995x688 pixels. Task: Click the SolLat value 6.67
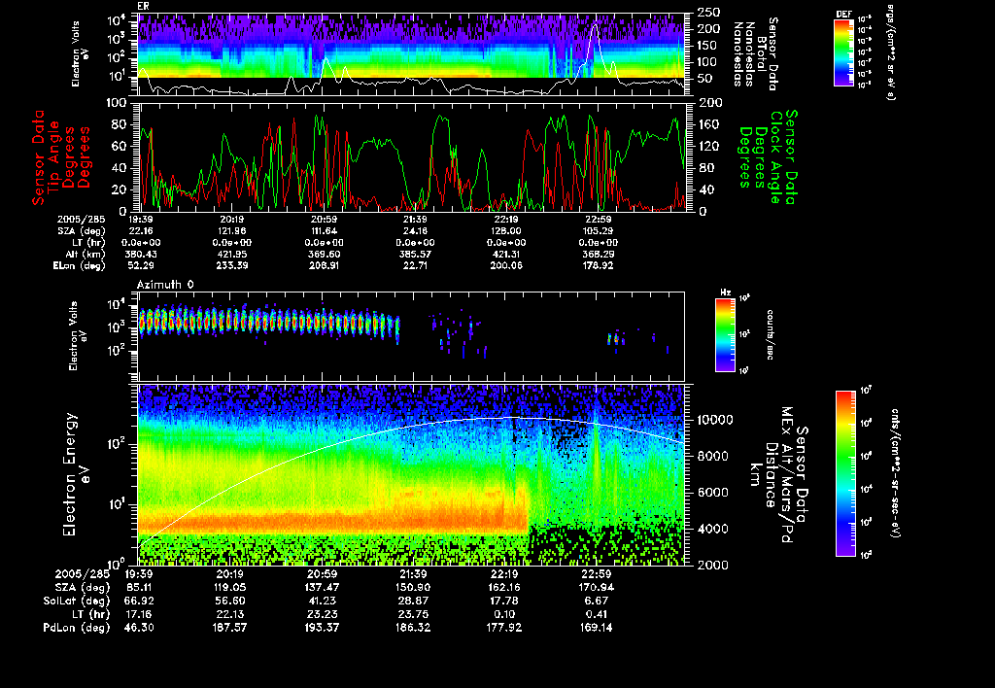point(596,601)
